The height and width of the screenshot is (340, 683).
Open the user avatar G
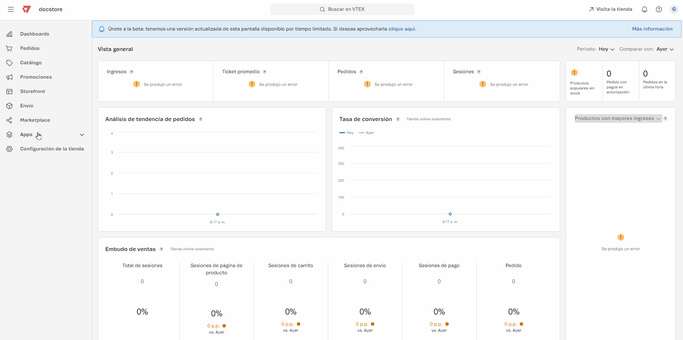pyautogui.click(x=674, y=9)
